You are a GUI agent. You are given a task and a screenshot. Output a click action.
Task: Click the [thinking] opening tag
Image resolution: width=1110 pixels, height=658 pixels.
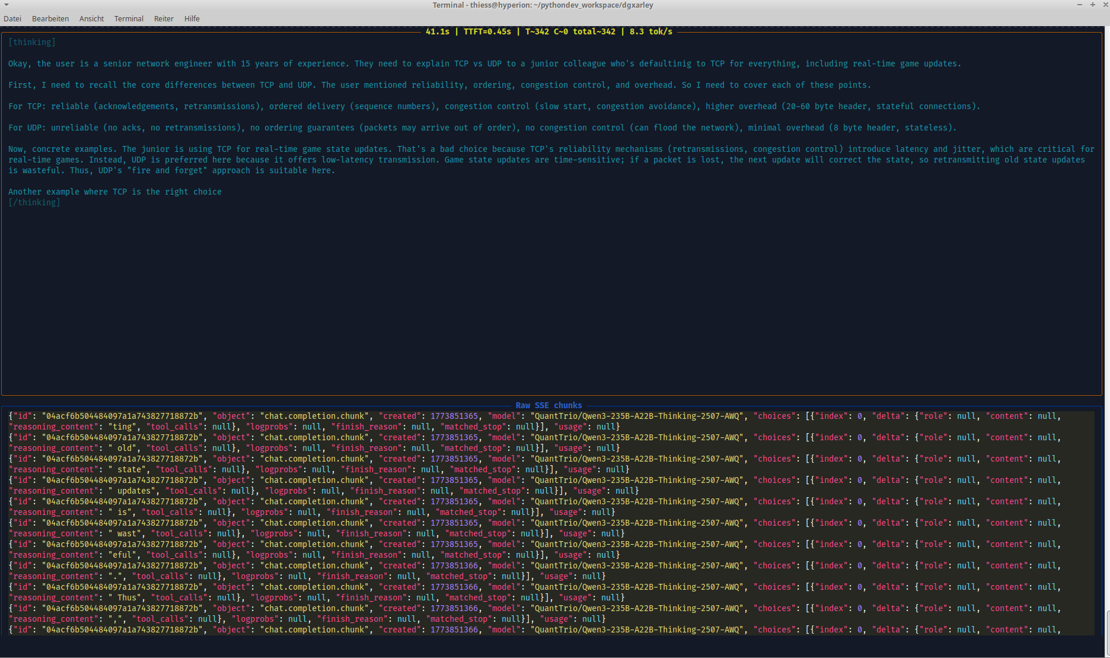[x=31, y=42]
